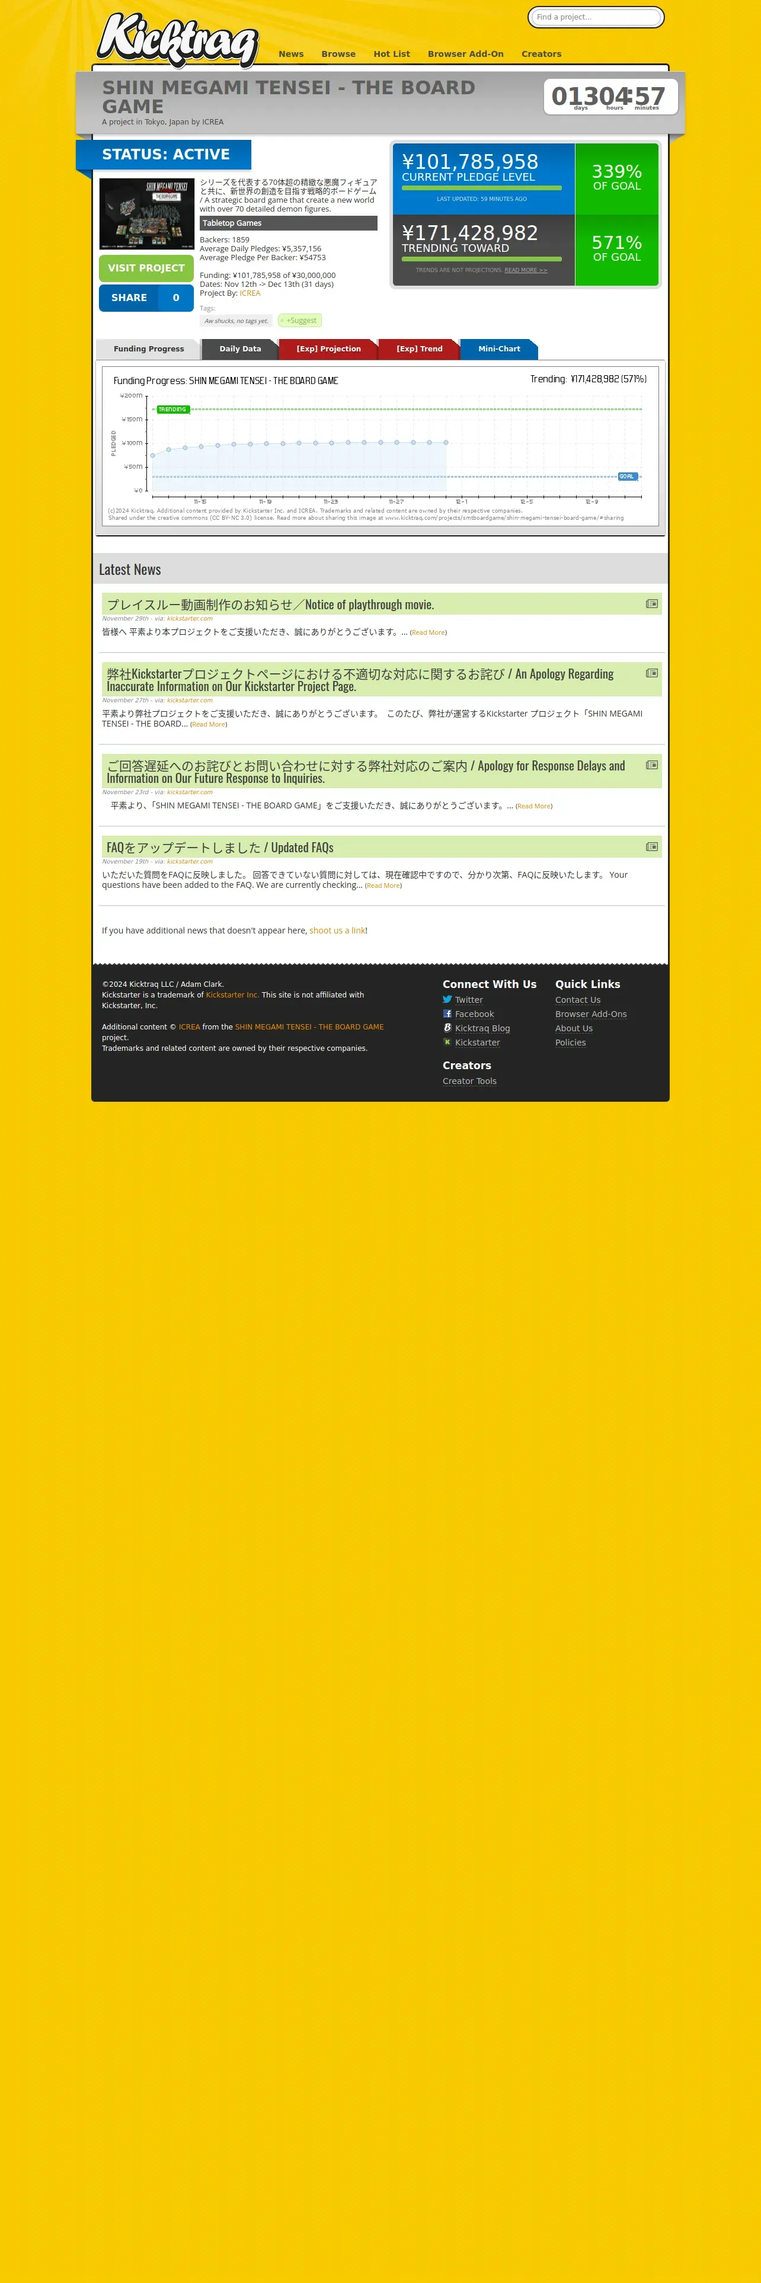Open the Apology Regarding Inaccurate Information headline
This screenshot has width=761, height=2283.
[360, 680]
